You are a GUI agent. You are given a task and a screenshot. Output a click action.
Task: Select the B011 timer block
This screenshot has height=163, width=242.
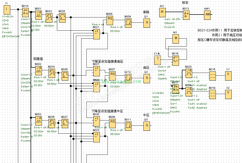click(x=128, y=126)
